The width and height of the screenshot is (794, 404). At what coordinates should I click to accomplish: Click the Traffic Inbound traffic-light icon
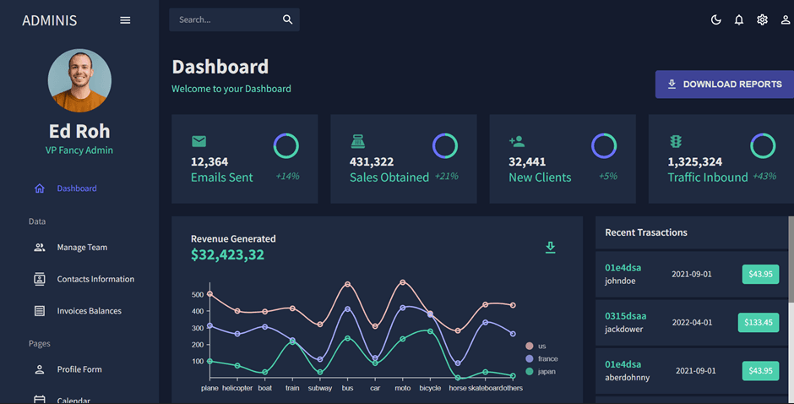tap(676, 141)
